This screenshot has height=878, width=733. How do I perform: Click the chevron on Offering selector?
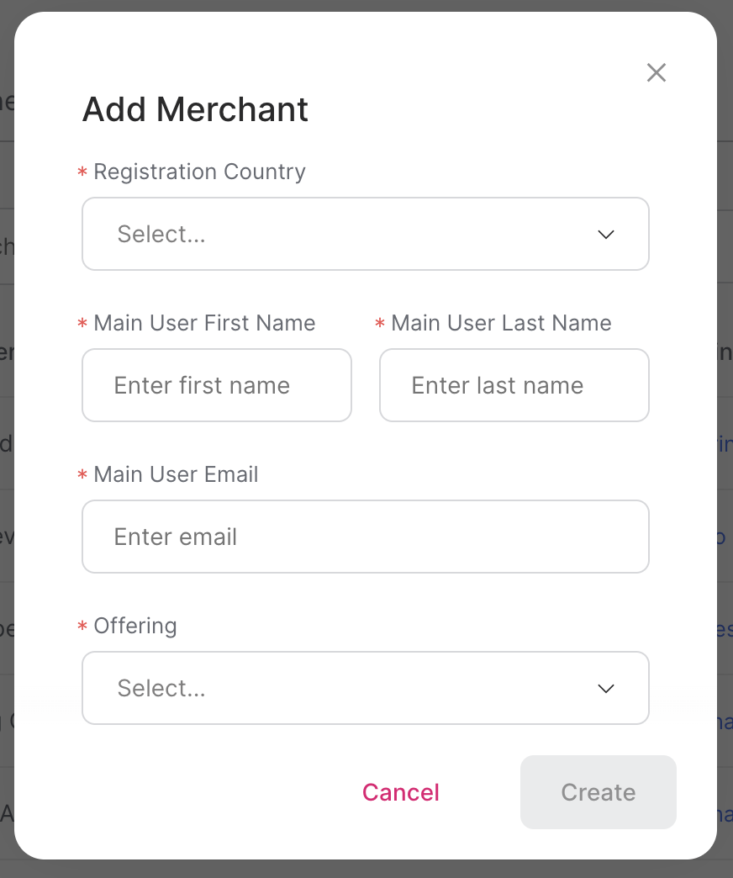coord(605,688)
